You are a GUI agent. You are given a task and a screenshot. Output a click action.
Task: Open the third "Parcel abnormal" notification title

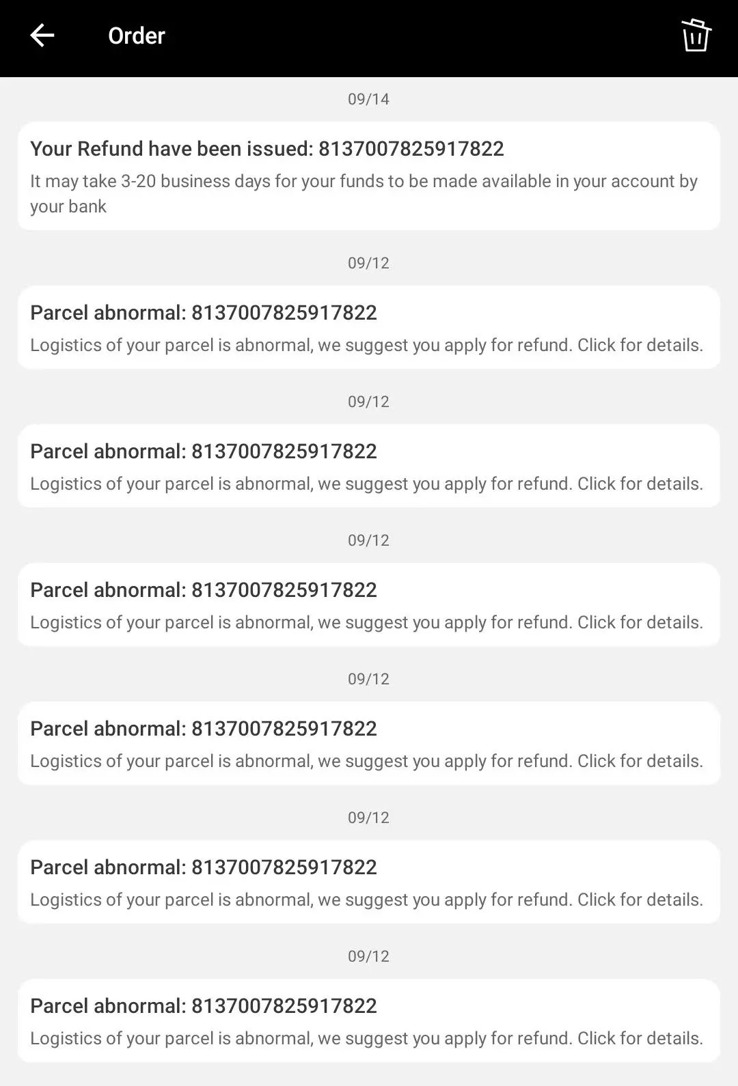click(x=204, y=590)
